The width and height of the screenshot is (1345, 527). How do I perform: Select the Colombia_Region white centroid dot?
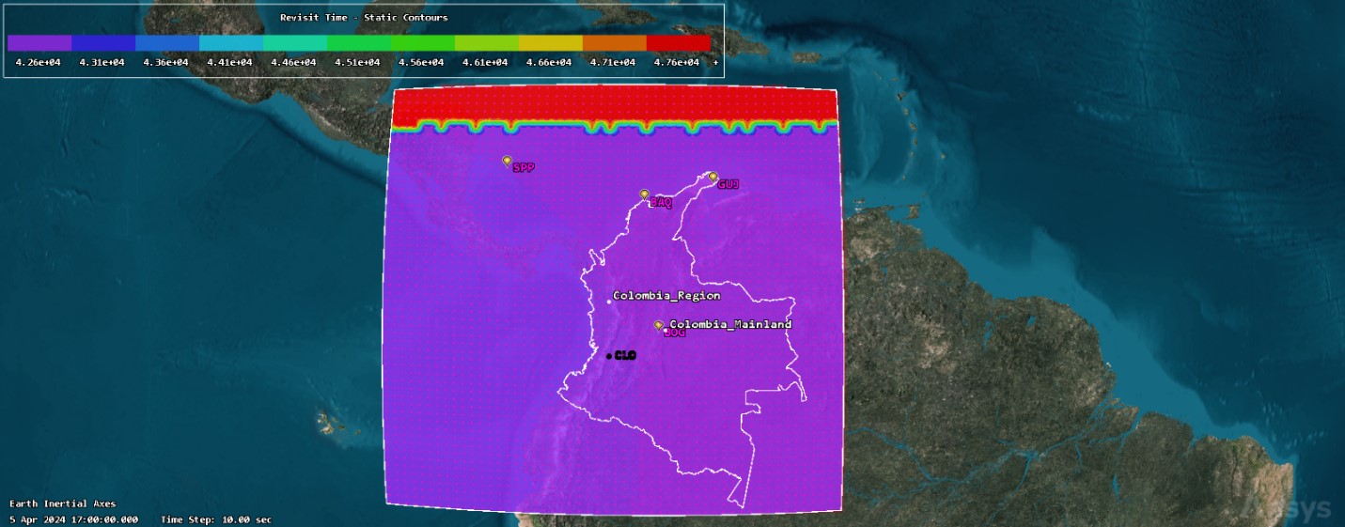click(609, 301)
